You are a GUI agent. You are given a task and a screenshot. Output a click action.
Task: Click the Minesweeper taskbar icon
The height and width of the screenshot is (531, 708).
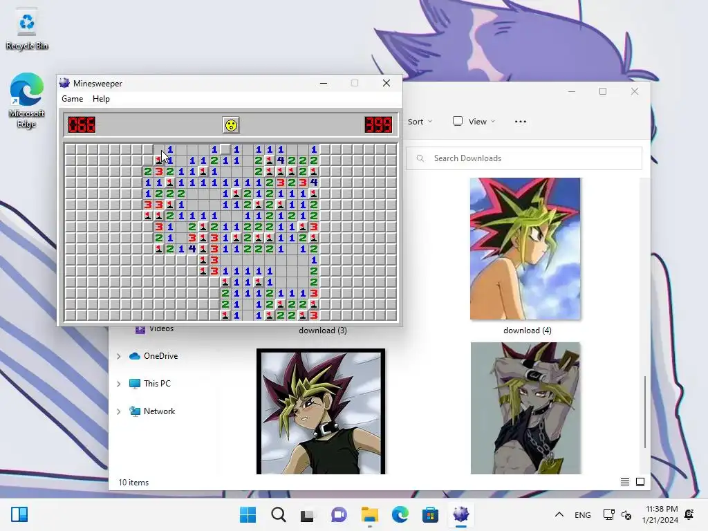click(461, 514)
